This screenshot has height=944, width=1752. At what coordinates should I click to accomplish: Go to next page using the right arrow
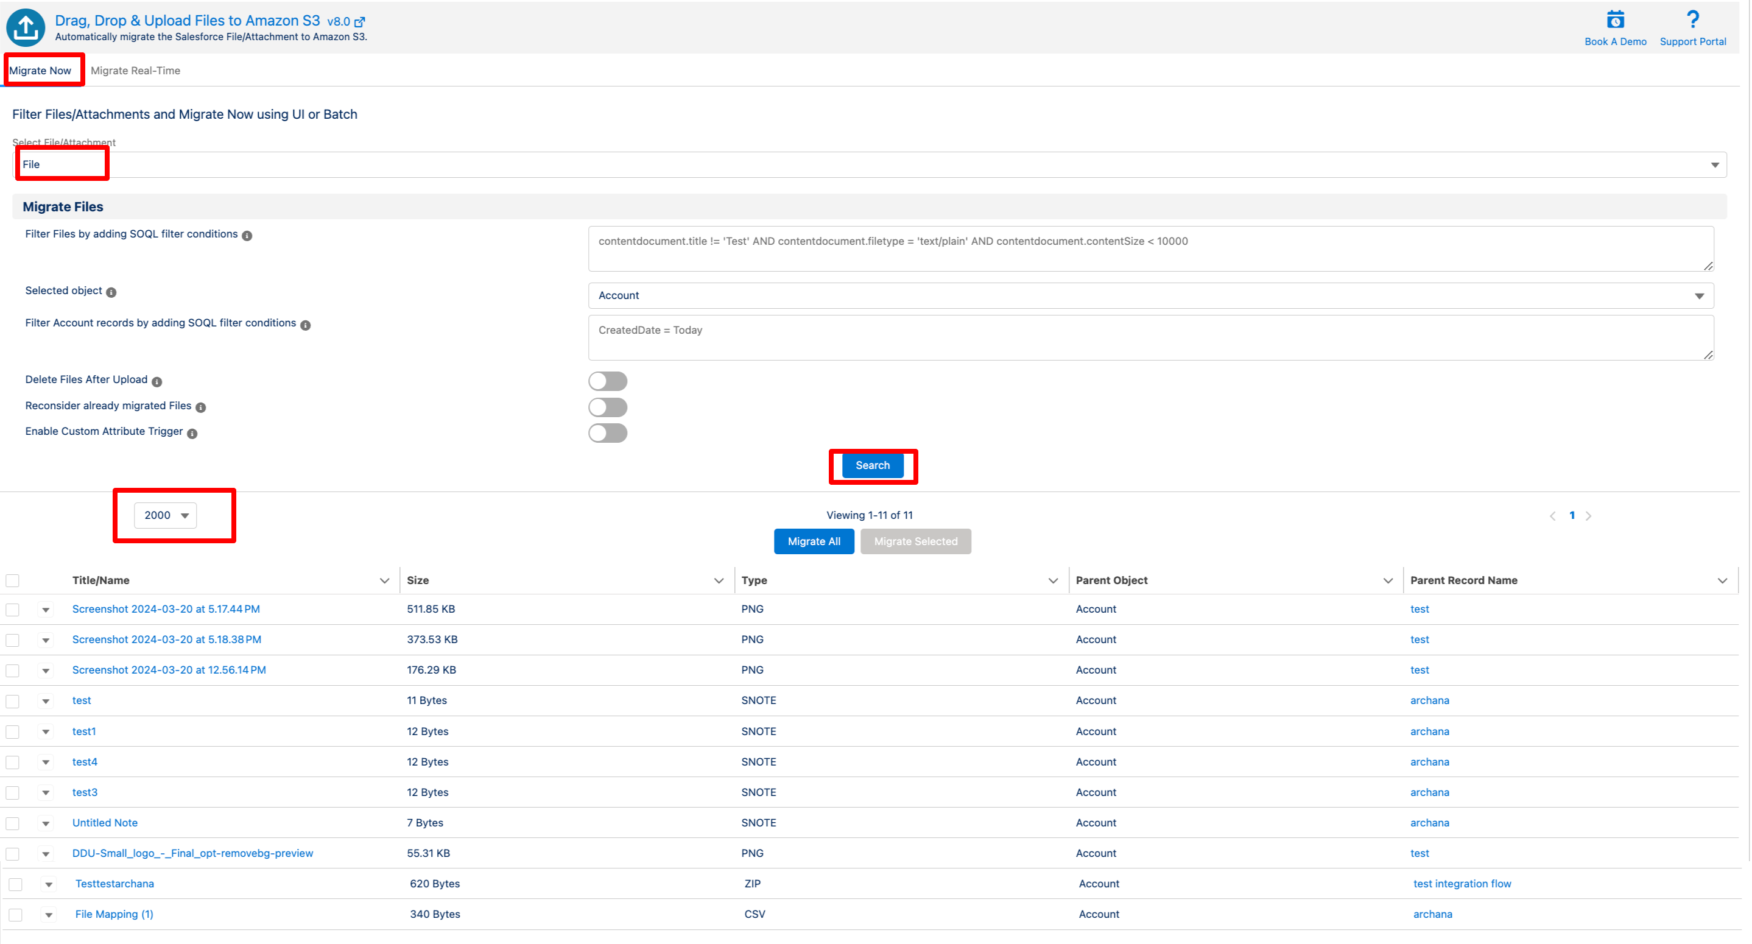click(x=1588, y=515)
